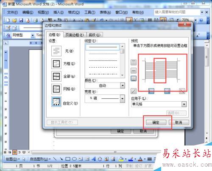Select the Oval drawing tool

tap(74, 159)
